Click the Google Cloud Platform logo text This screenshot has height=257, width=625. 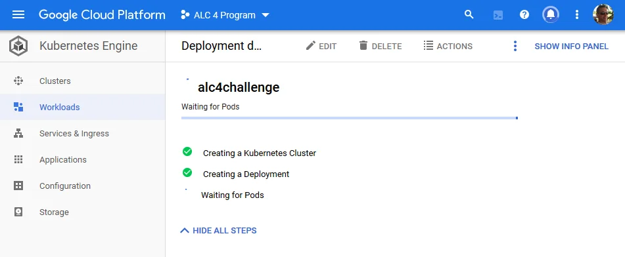[102, 15]
